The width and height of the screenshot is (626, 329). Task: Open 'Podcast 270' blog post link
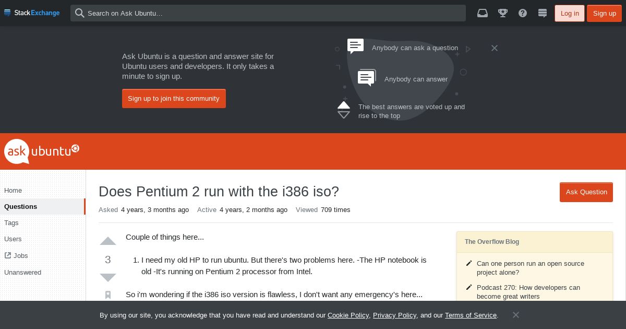pyautogui.click(x=528, y=292)
